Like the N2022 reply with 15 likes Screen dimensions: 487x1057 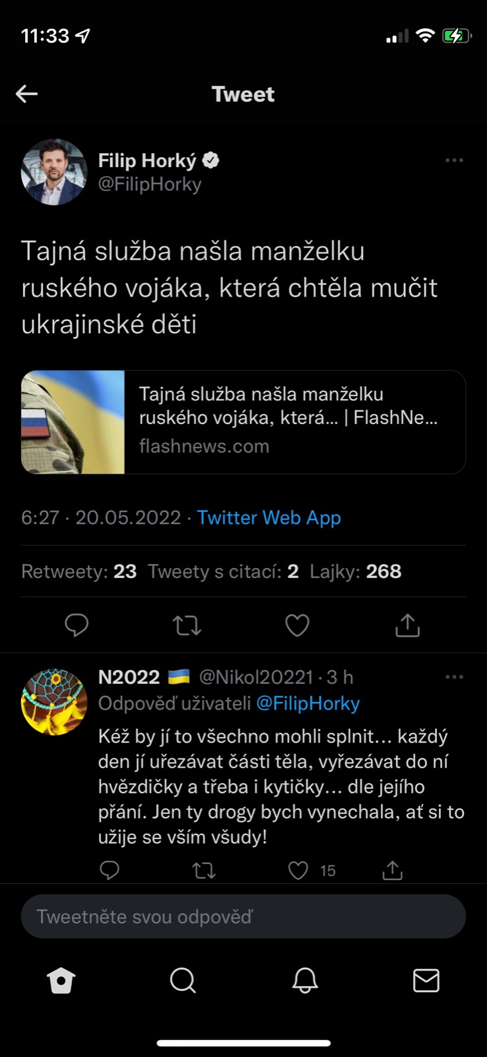point(299,871)
